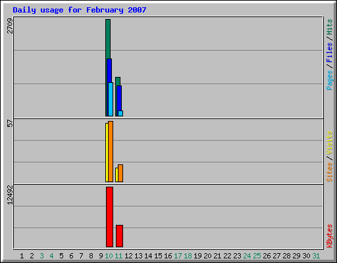Screen dimensions: 337x263
Task: Click the 57 axis maximum value
Action: [x=10, y=124]
